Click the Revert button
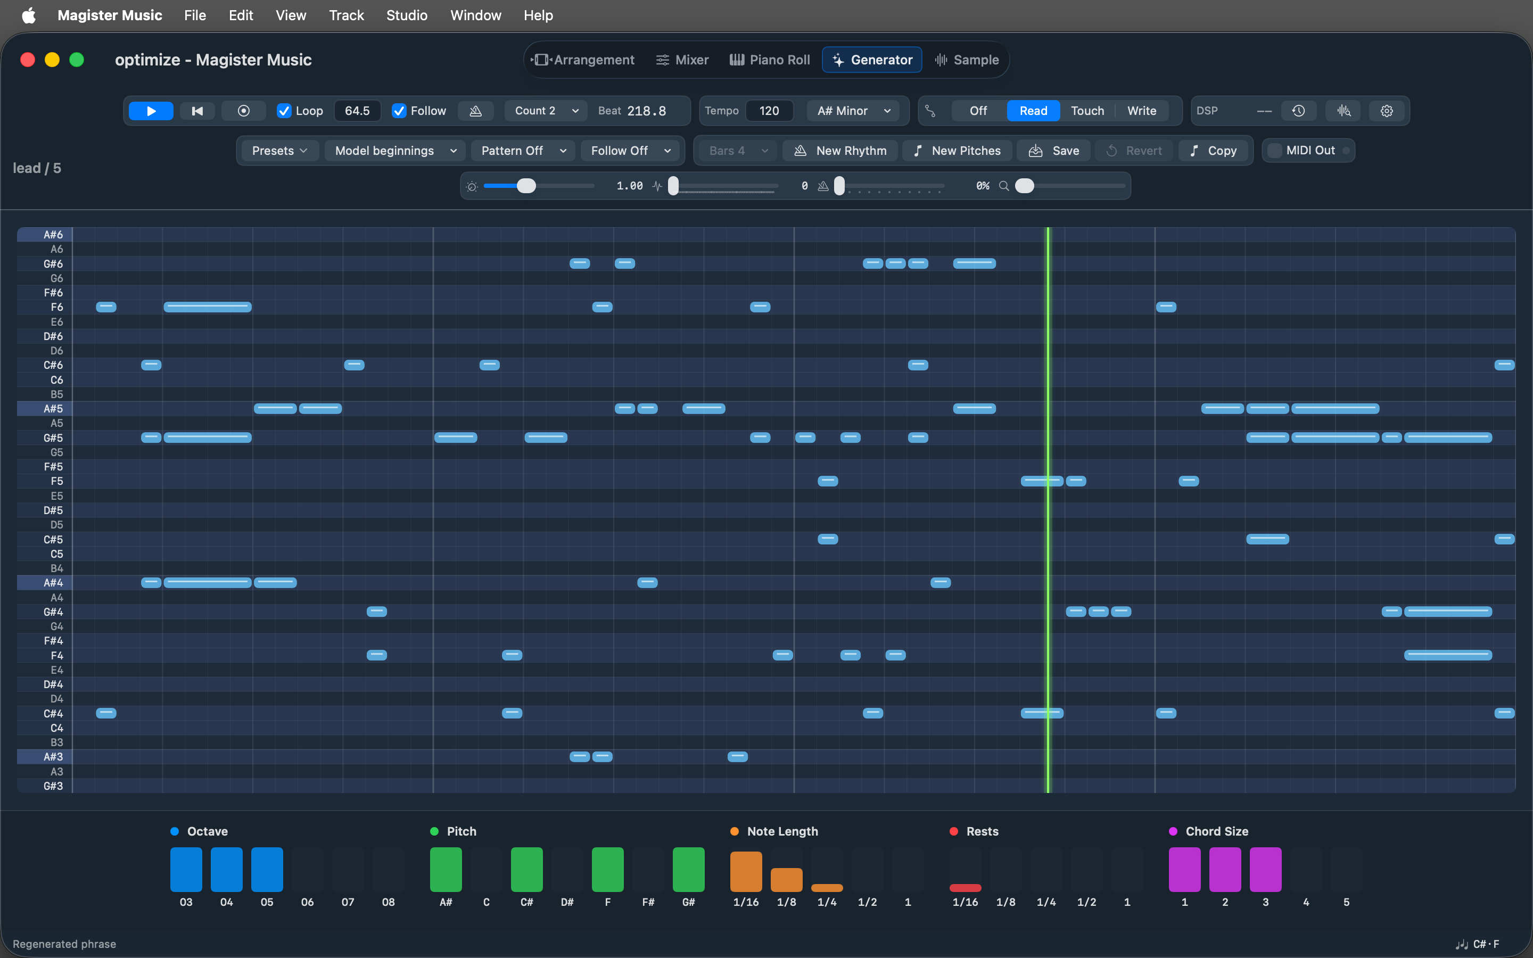 (1133, 151)
